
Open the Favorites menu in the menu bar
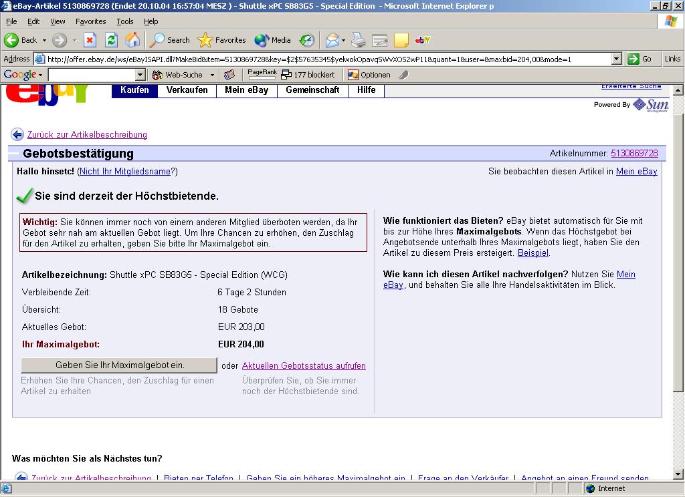[x=90, y=21]
